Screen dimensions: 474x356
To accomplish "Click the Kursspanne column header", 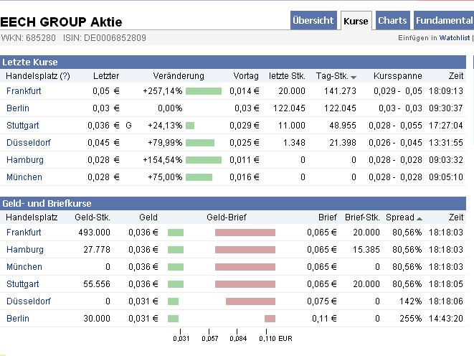I will (397, 76).
